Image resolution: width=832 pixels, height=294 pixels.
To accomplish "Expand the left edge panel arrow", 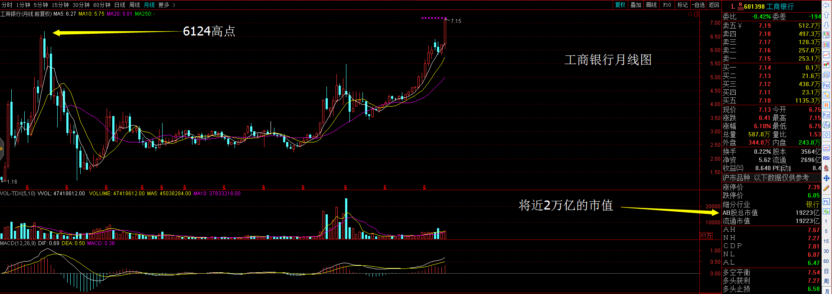I will (2, 149).
